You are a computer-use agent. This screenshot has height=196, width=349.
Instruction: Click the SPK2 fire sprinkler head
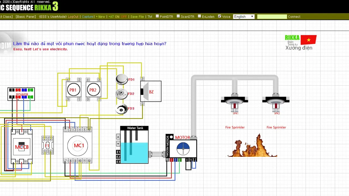pyautogui.click(x=276, y=104)
